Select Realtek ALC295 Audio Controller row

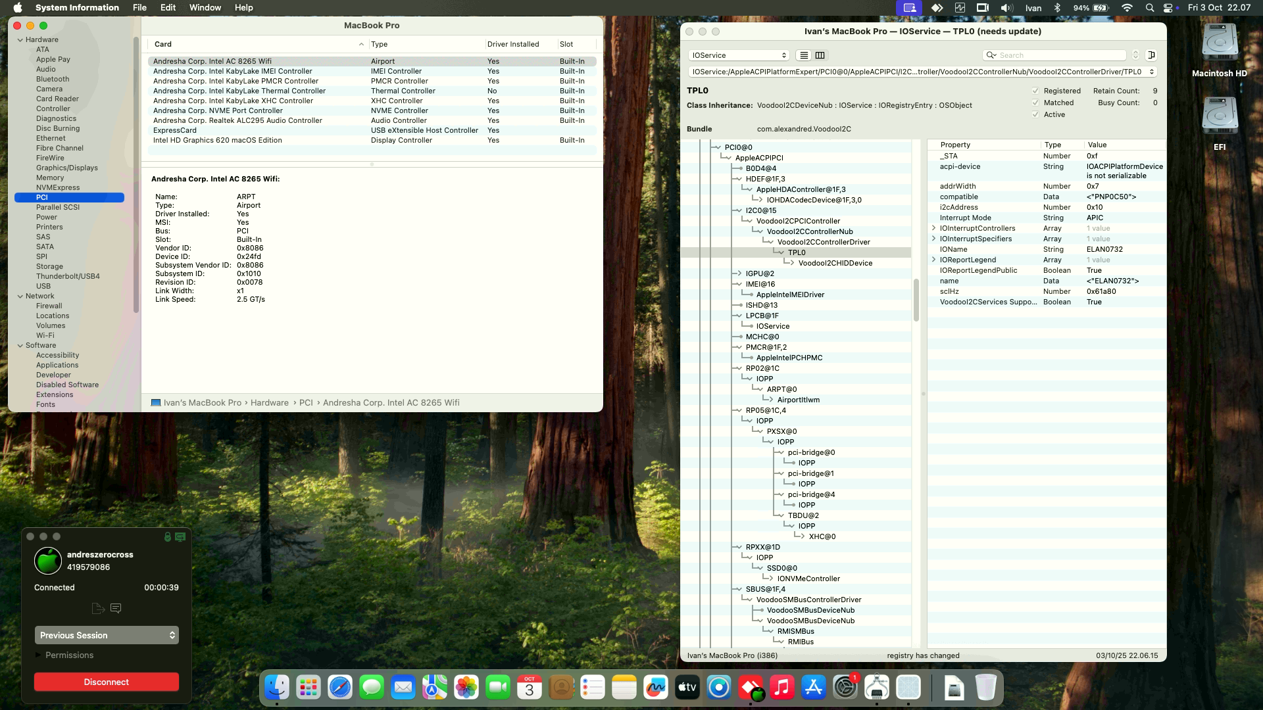pos(372,121)
